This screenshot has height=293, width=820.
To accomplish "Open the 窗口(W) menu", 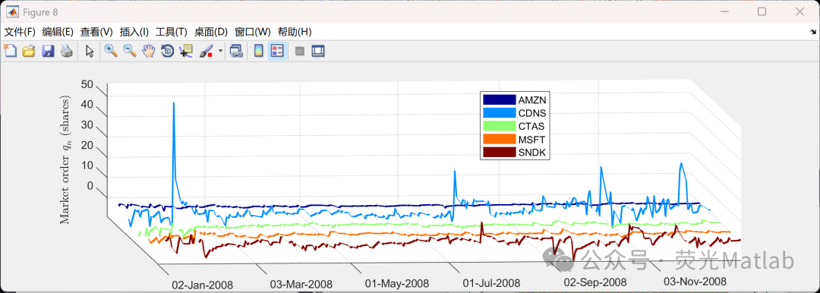I will (253, 32).
